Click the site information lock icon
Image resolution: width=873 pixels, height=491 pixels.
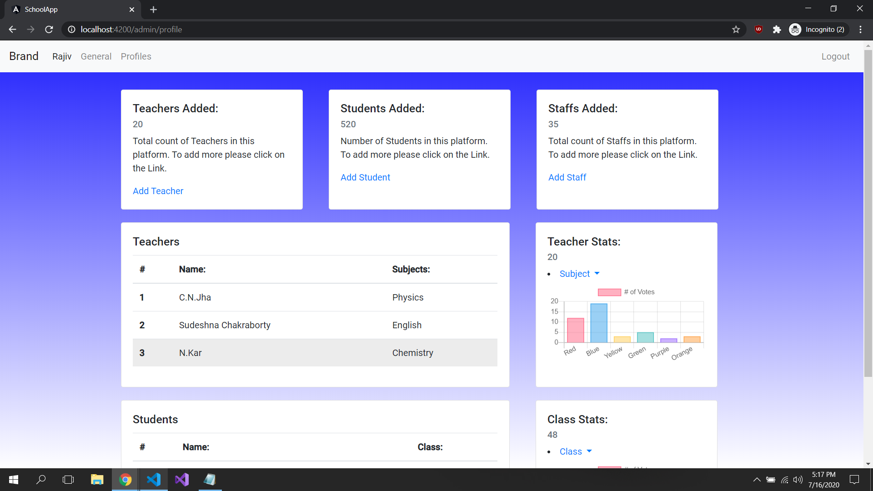(71, 29)
